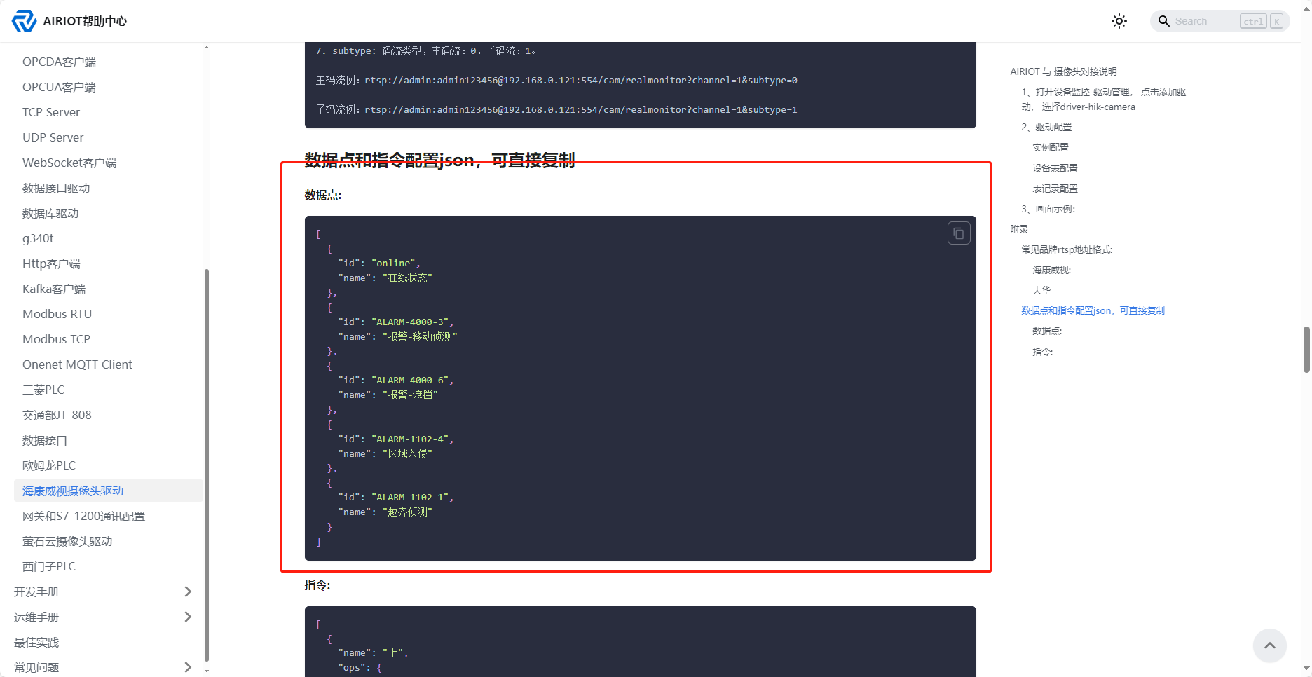Click the 指令: label above code

point(317,585)
